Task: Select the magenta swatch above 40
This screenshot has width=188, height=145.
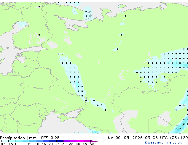Action: coord(81,141)
